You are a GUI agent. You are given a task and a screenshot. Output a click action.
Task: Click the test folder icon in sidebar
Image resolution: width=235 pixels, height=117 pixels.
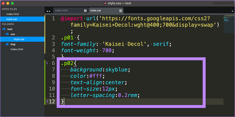(x=4, y=29)
